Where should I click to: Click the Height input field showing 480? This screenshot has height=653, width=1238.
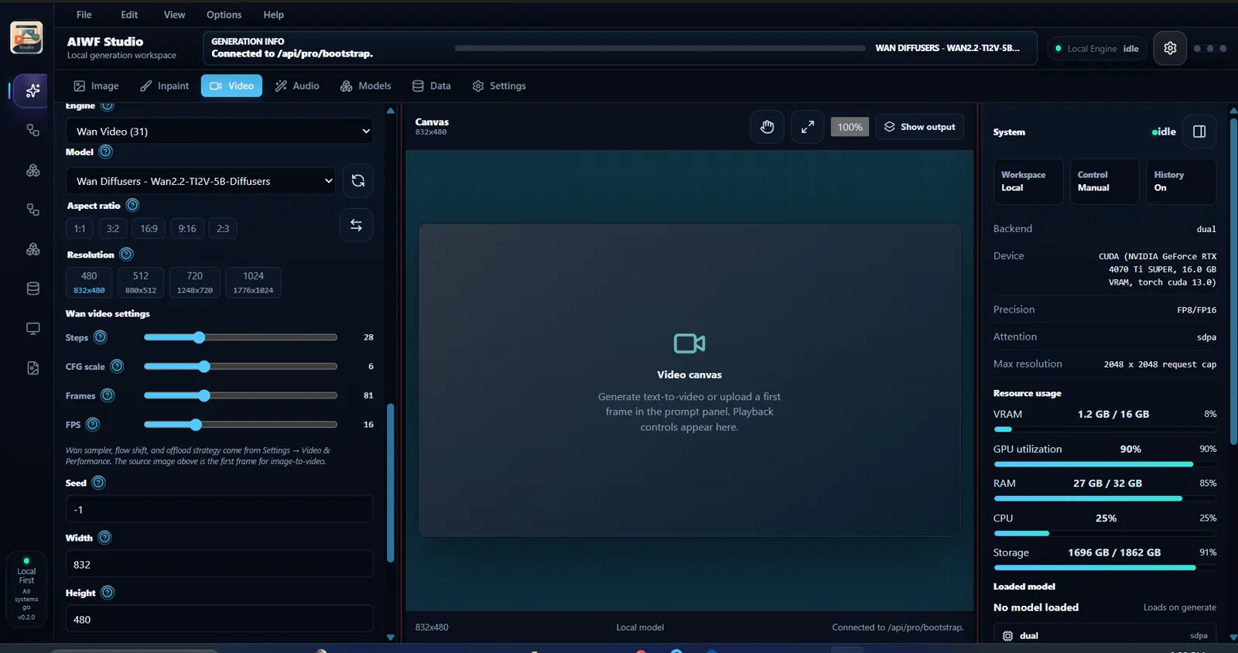coord(220,619)
